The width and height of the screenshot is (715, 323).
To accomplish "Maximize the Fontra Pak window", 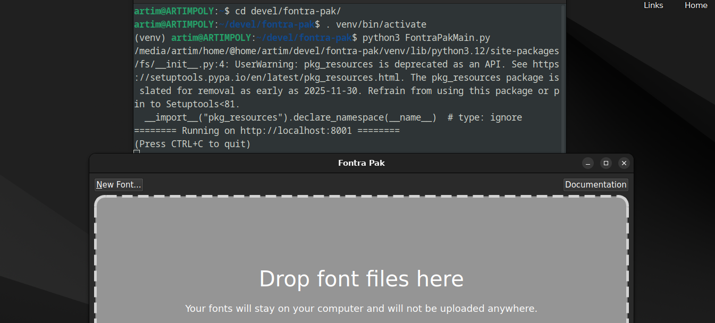I will click(x=606, y=163).
